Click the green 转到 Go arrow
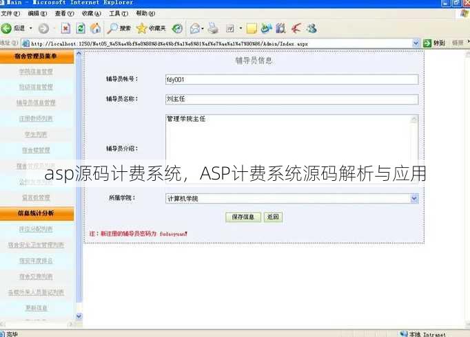The image size is (470, 337). 434,43
